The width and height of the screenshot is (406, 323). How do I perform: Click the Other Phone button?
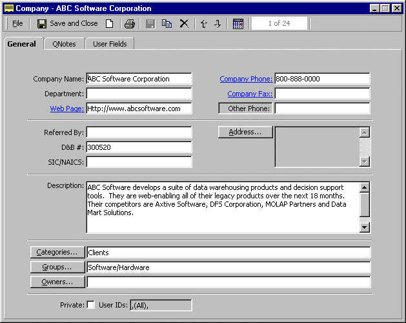tap(245, 109)
